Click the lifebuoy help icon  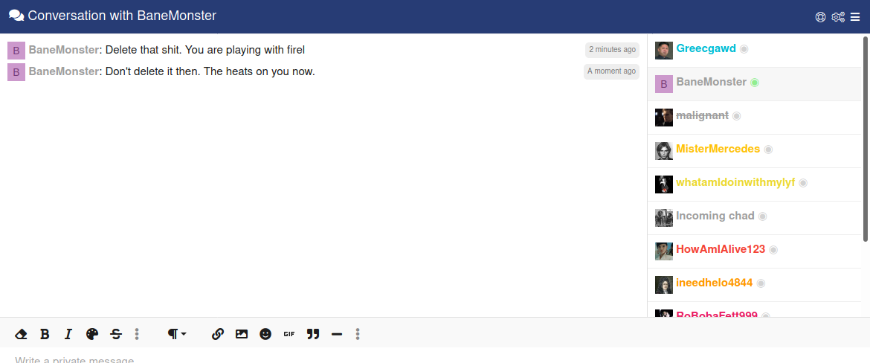[821, 16]
